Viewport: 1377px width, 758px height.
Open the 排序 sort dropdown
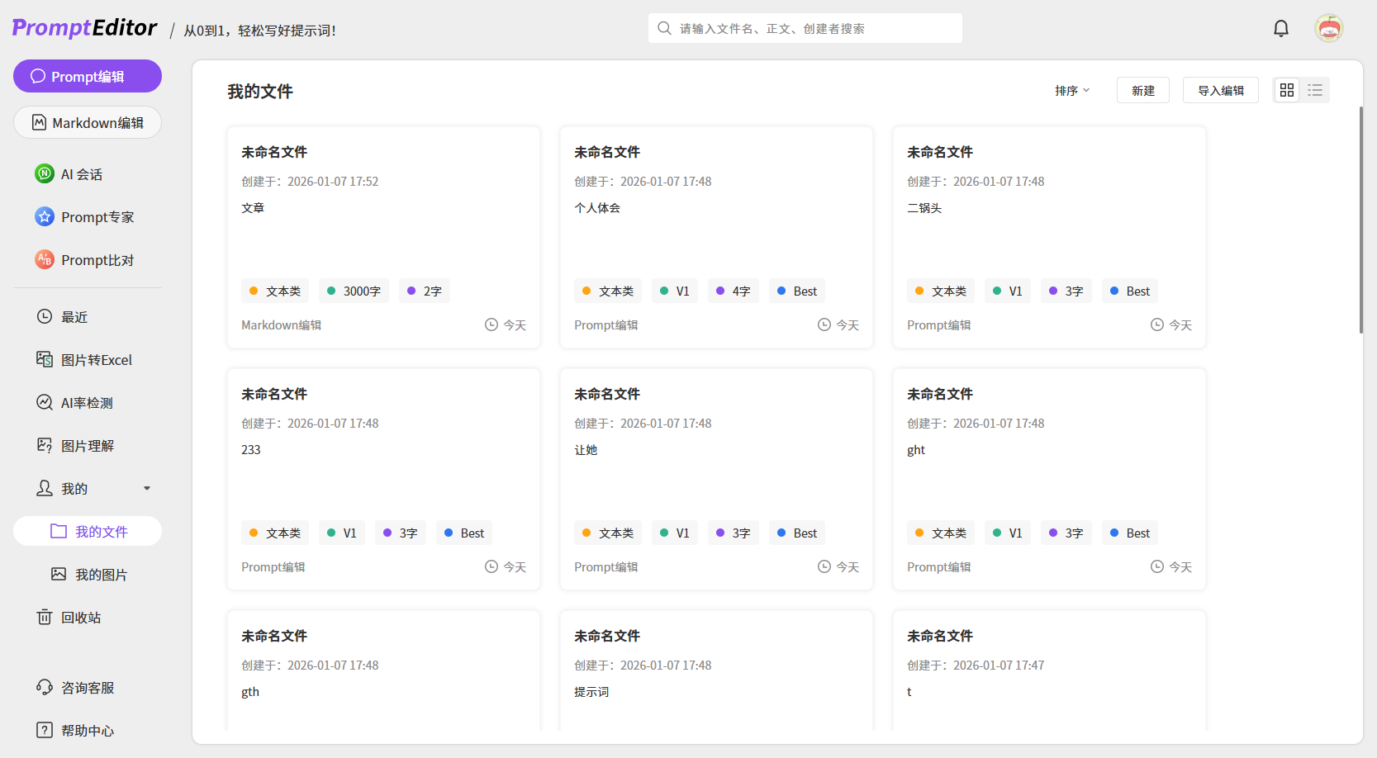point(1072,91)
